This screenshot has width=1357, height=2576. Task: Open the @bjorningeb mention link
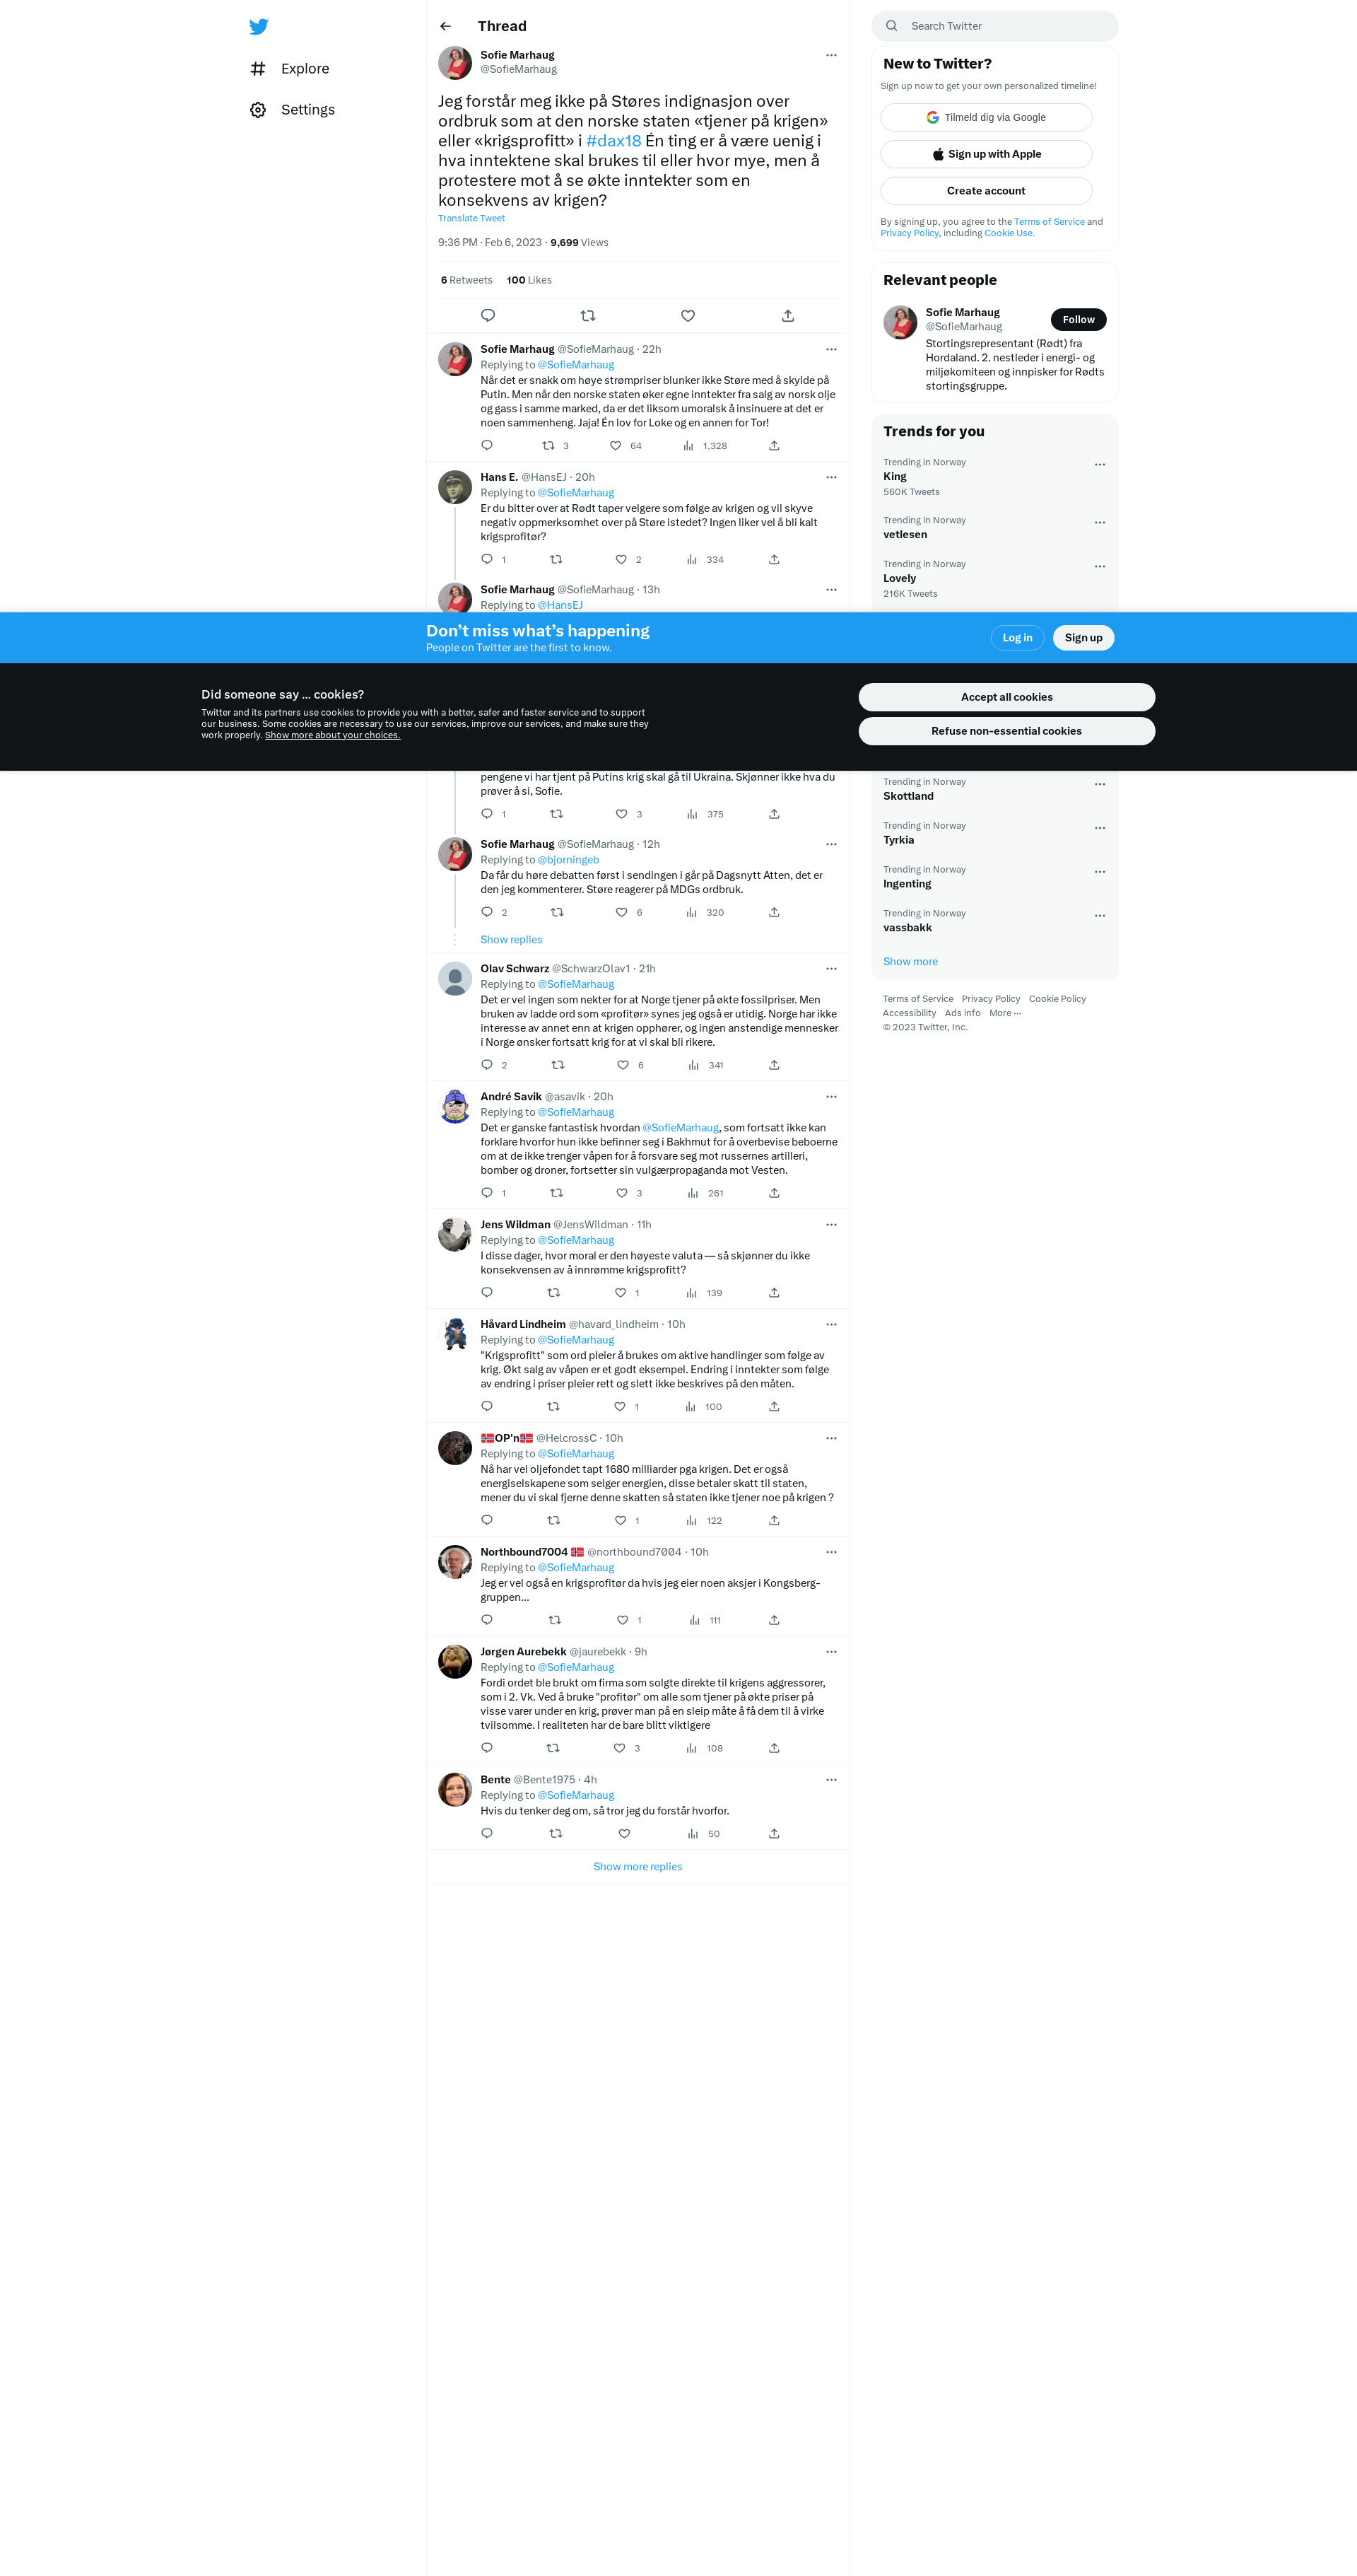pyautogui.click(x=568, y=860)
